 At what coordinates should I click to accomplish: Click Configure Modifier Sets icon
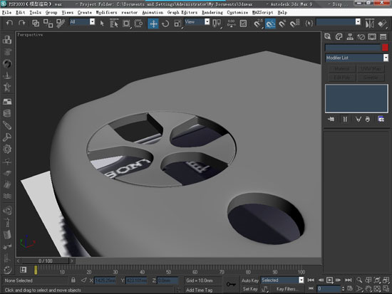pyautogui.click(x=381, y=119)
